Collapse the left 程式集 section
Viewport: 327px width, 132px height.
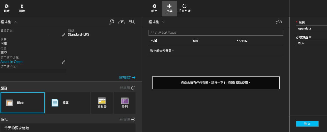click(15, 22)
